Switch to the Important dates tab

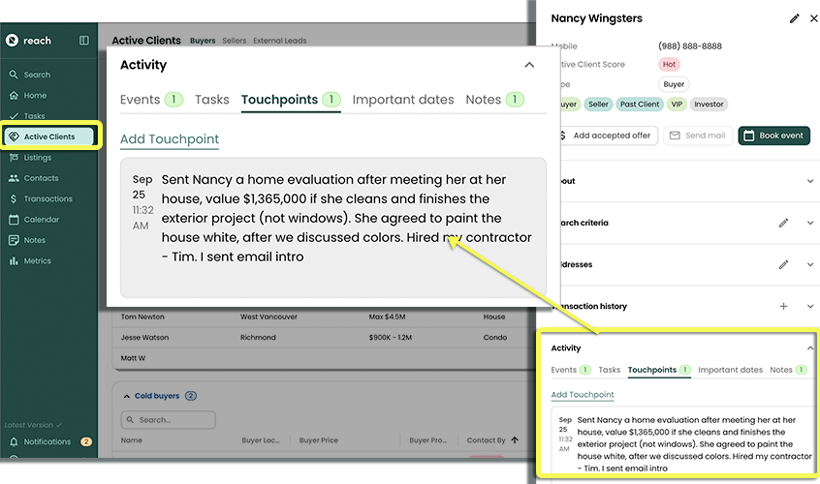pyautogui.click(x=402, y=100)
